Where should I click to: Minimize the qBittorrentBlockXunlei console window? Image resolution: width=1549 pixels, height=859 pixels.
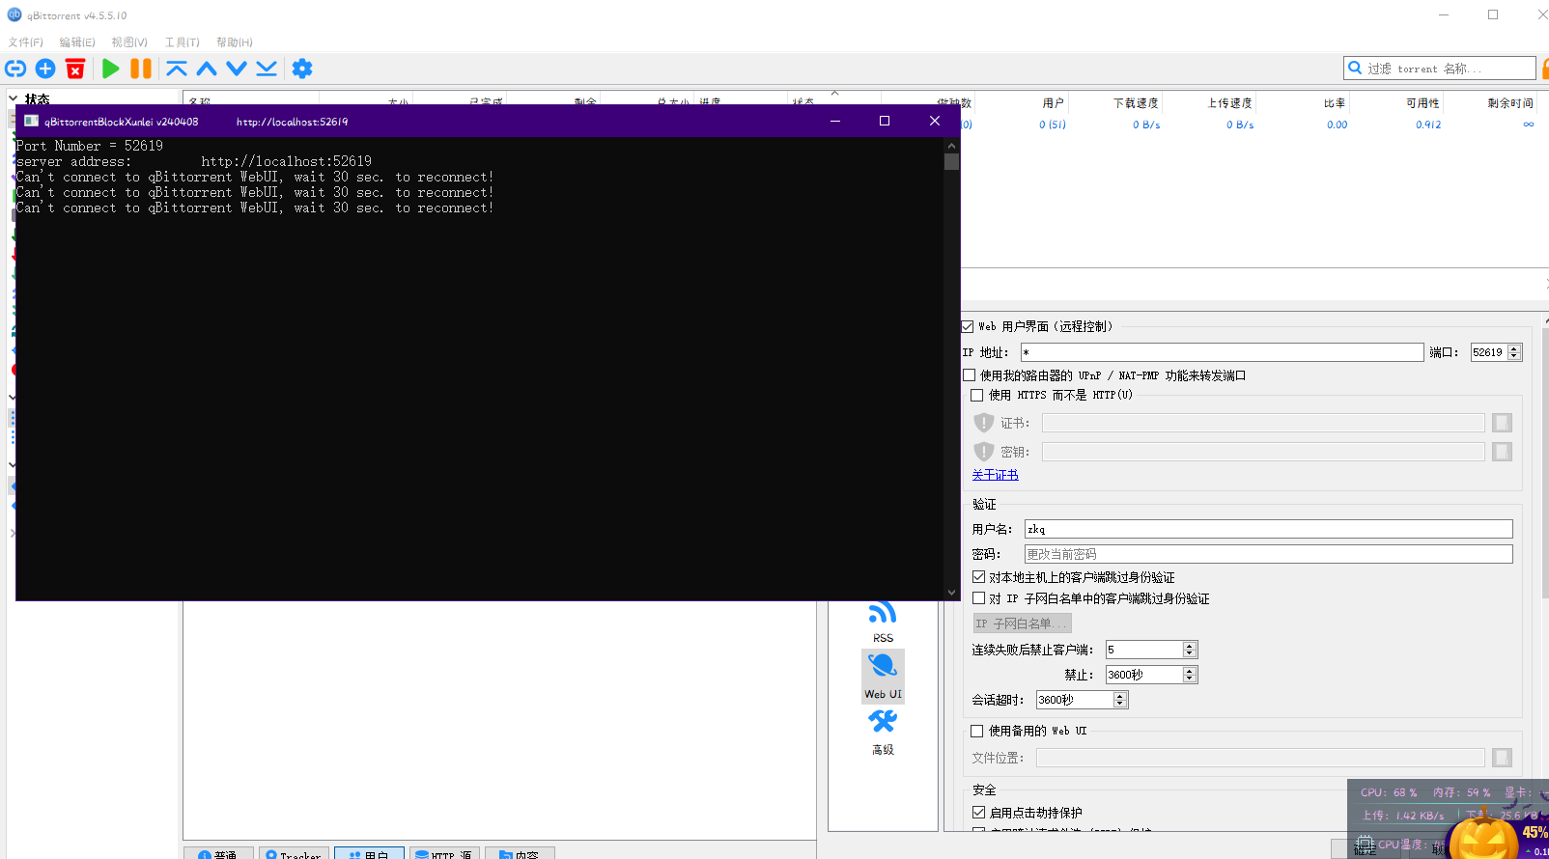coord(835,121)
